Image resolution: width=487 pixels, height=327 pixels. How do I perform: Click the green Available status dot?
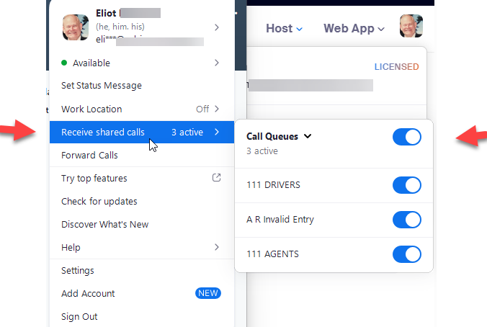coord(64,63)
